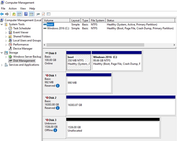Screen dimensions: 177x141
Task: Open the View menu
Action: coord(23,9)
